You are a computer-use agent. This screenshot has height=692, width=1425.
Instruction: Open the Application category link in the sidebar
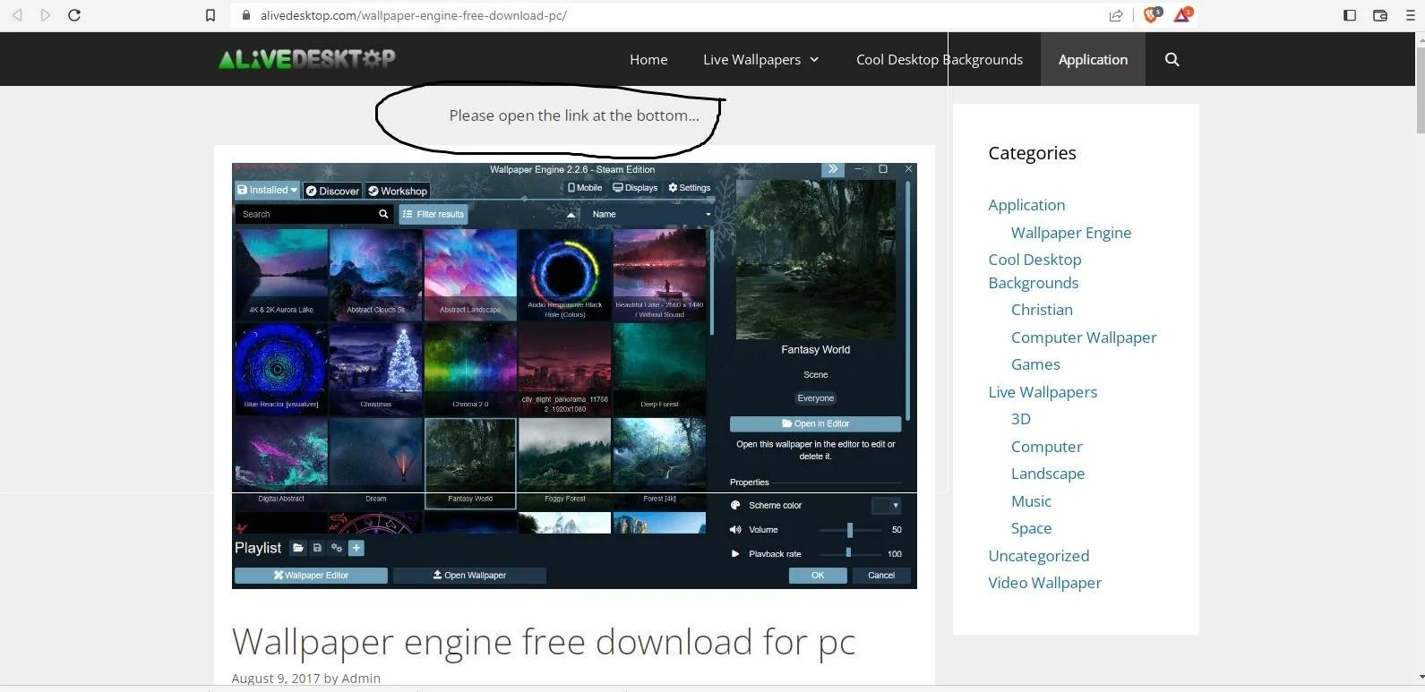point(1026,205)
